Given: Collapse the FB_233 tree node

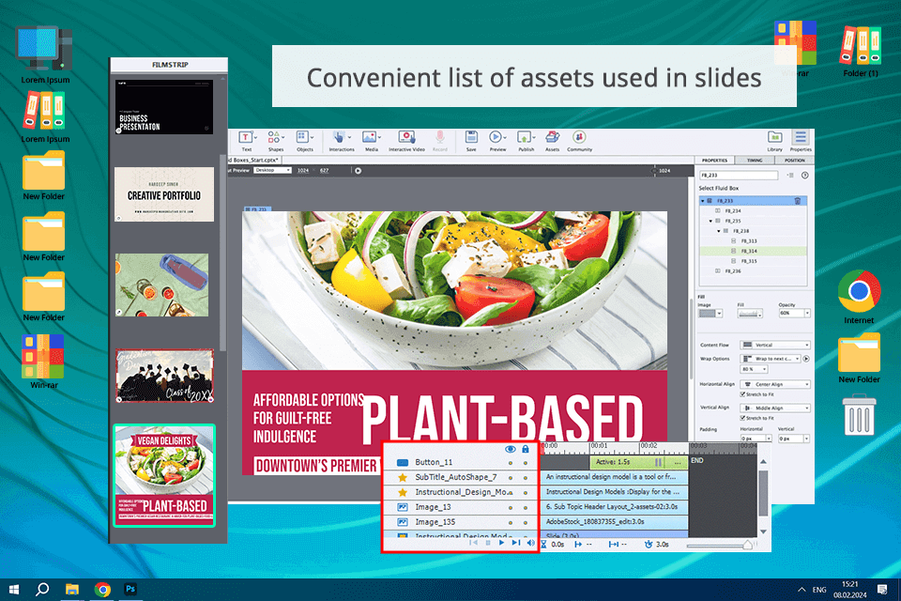Looking at the screenshot, I should click(702, 201).
